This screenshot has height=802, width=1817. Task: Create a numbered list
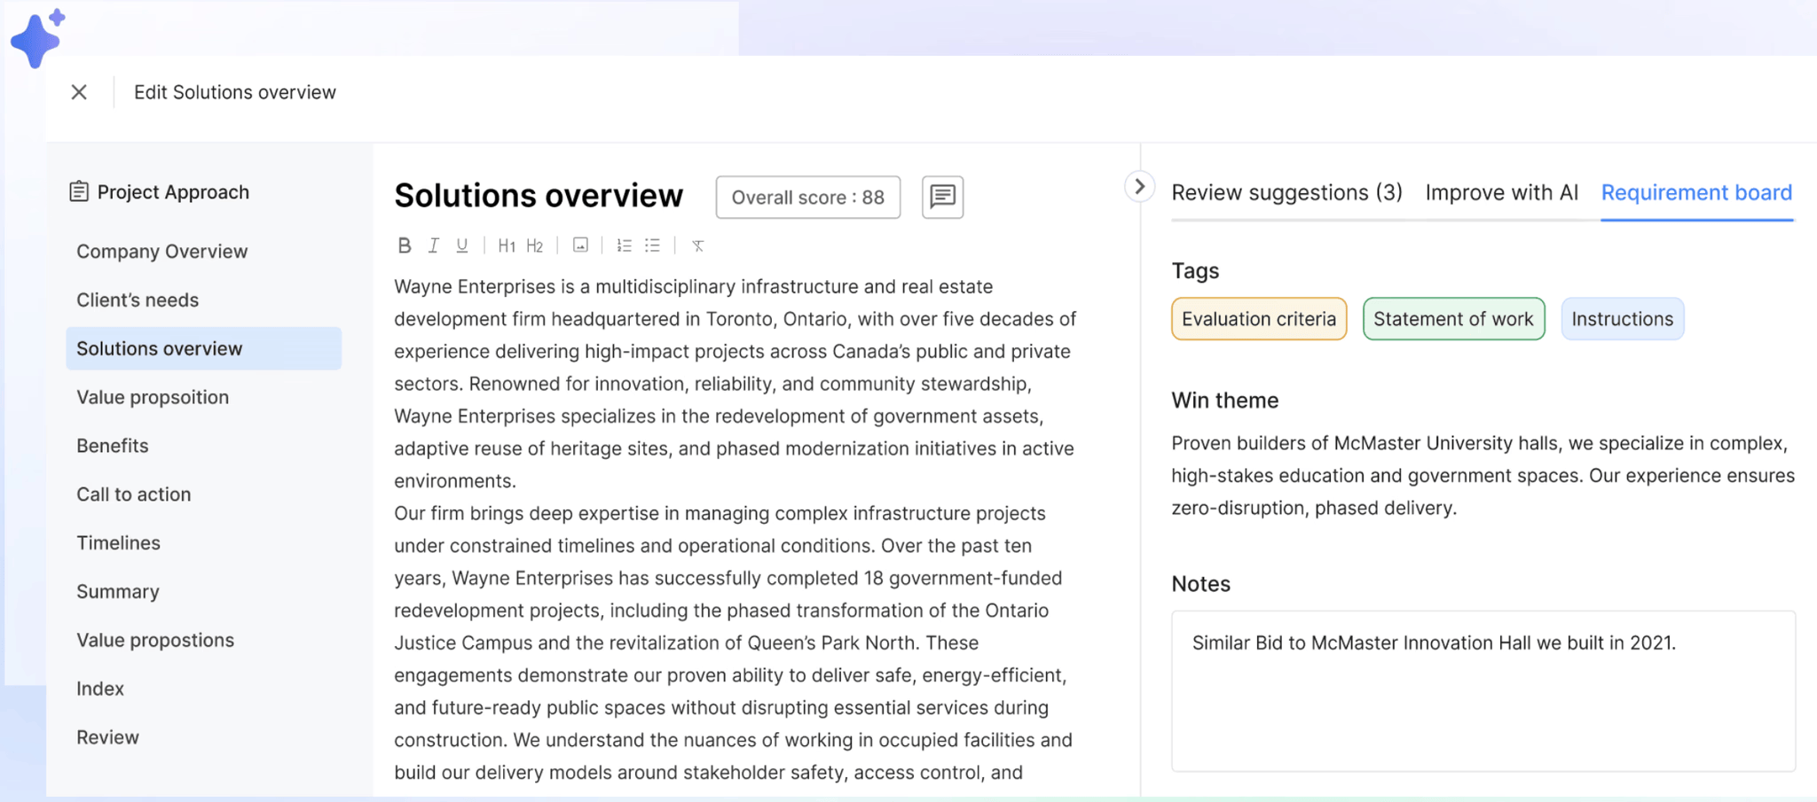tap(624, 245)
